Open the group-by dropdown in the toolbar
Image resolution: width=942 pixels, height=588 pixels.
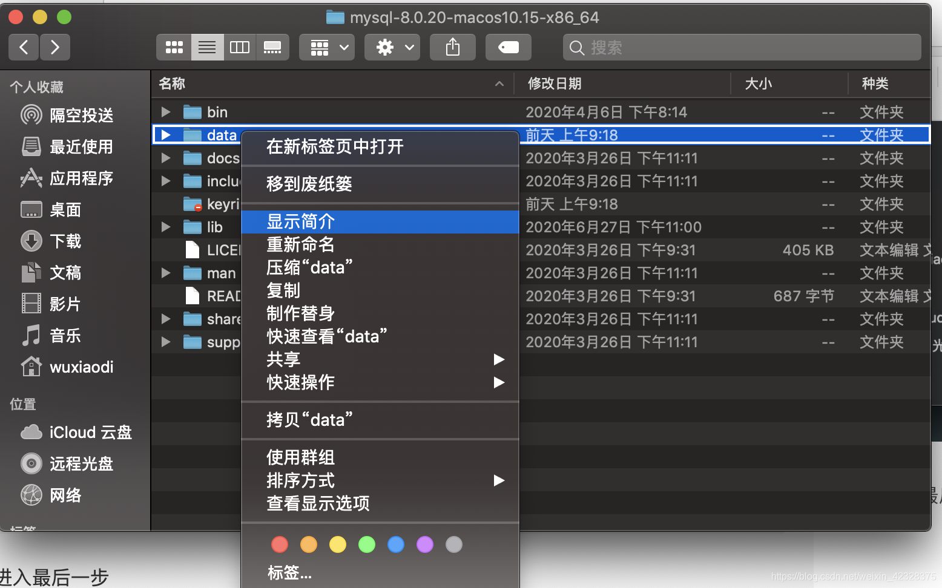click(326, 47)
